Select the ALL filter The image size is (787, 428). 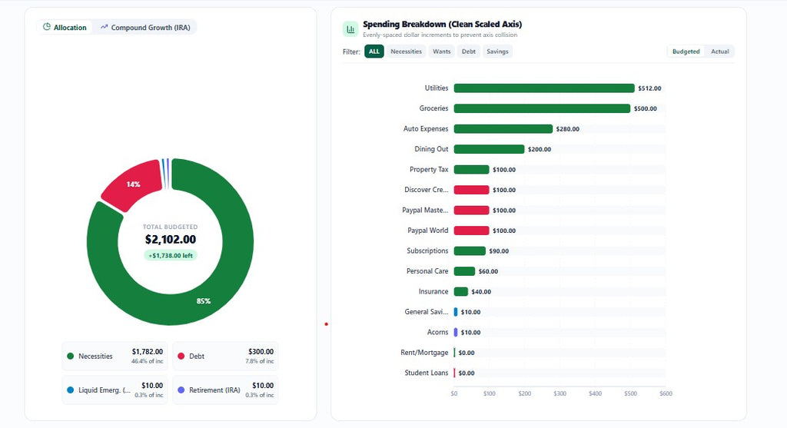click(374, 51)
